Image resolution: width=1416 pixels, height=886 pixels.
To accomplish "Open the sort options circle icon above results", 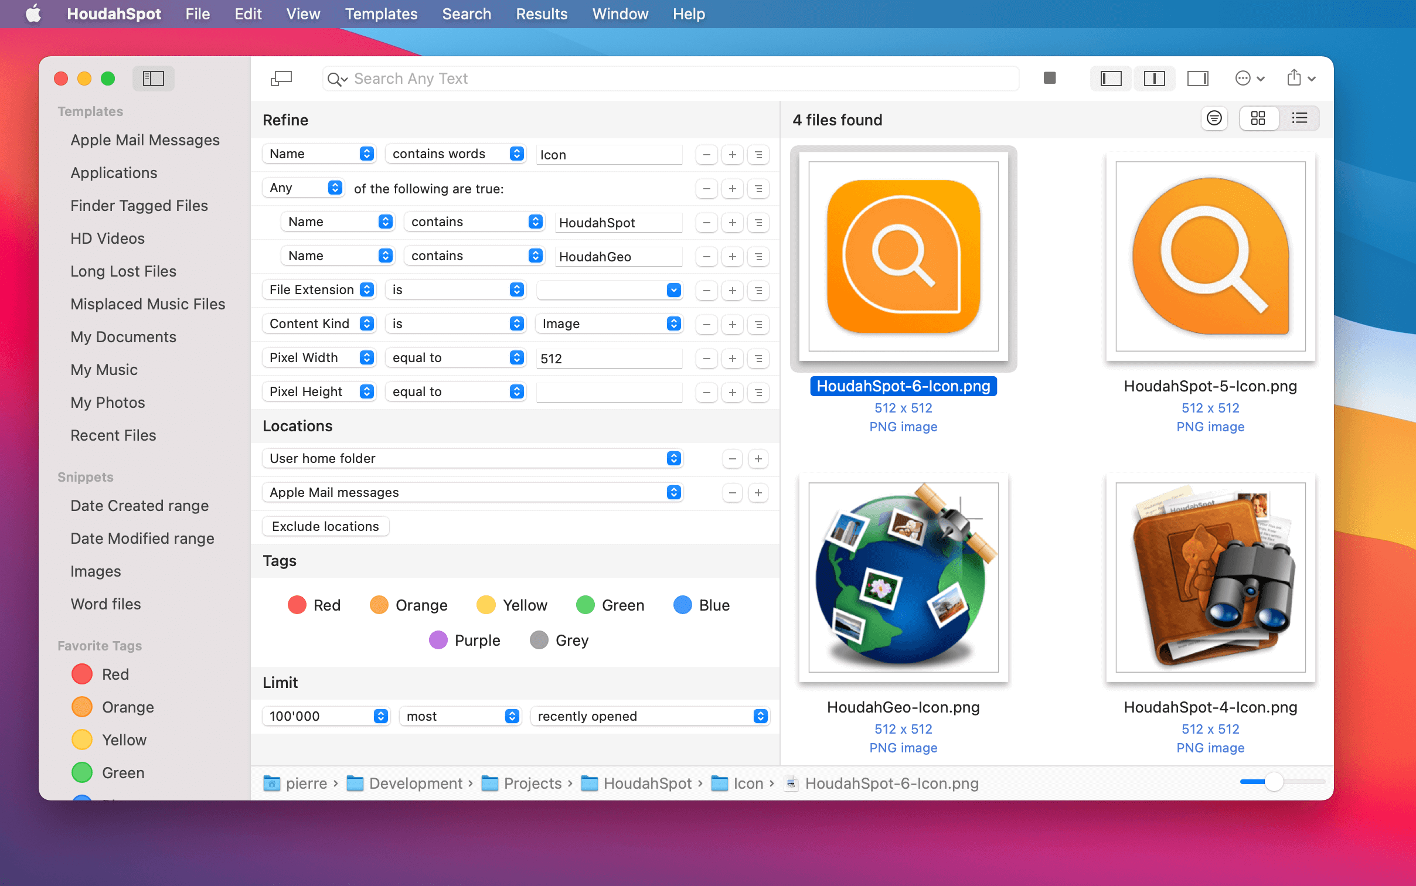I will pos(1214,118).
